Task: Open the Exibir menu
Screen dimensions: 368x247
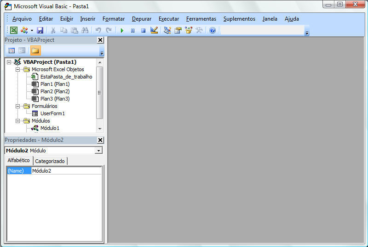Action: click(x=67, y=19)
